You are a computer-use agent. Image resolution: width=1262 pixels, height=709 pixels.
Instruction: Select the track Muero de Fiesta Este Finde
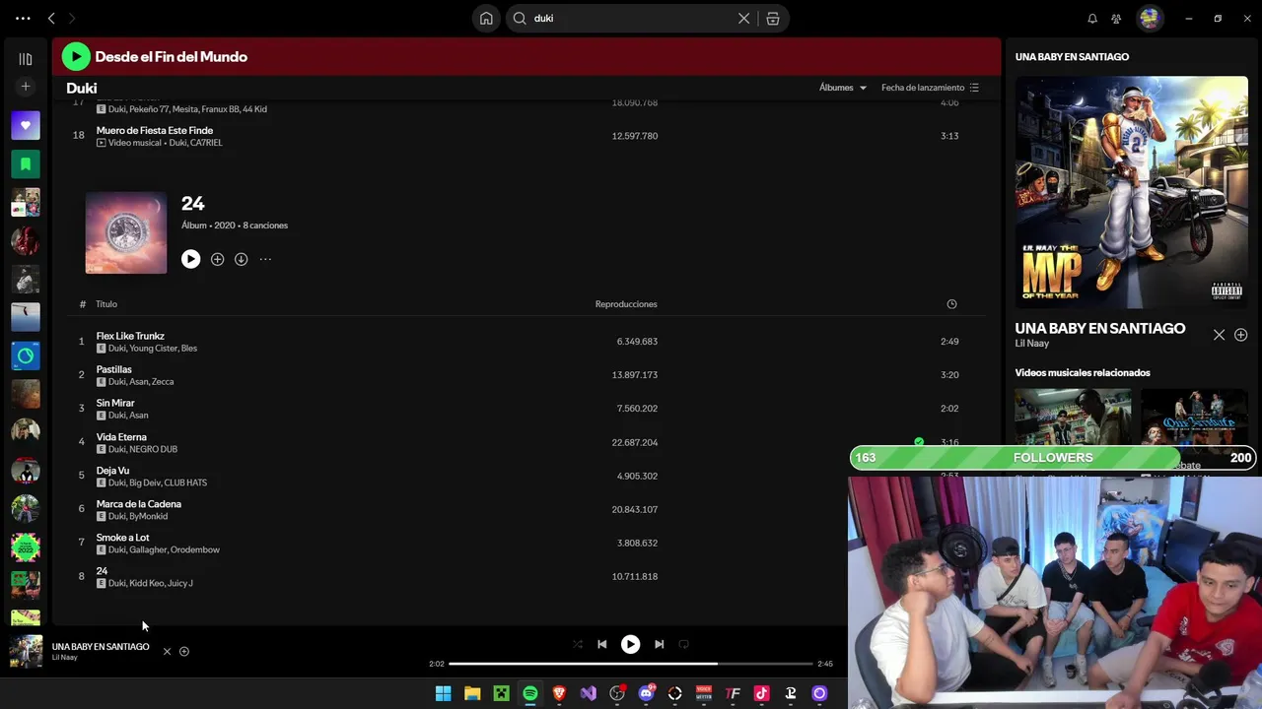[x=155, y=130]
